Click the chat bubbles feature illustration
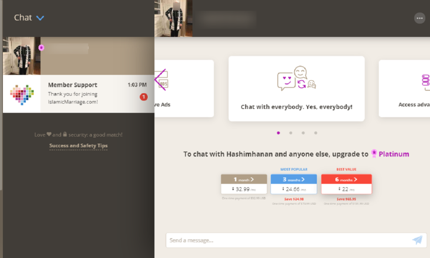The height and width of the screenshot is (258, 430). tap(296, 79)
